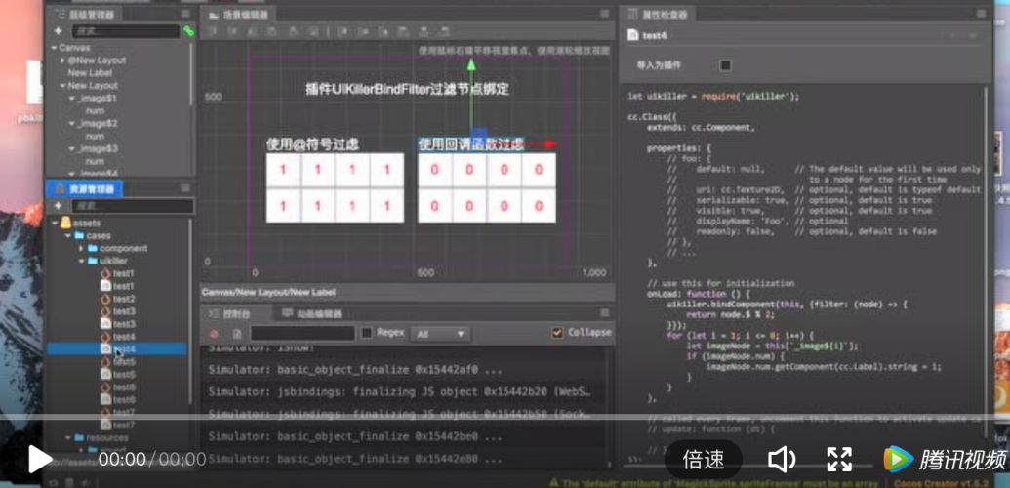Select New Label node in hierarchy
Screen dimensions: 1010x488
pyautogui.click(x=90, y=73)
